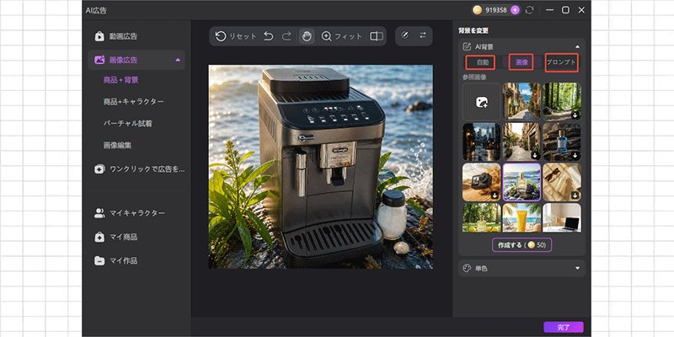
Task: Choose the perfume on grass thumbnail
Action: click(x=481, y=217)
